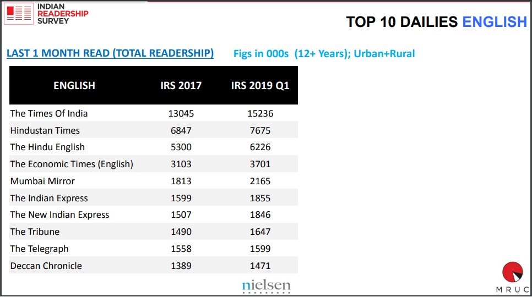Click the INDIAN READERSHIP SURVEY wordmark text
This screenshot has height=297, width=532.
pyautogui.click(x=63, y=14)
